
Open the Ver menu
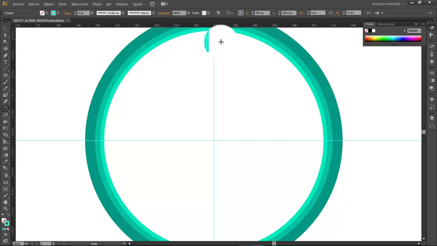[109, 4]
